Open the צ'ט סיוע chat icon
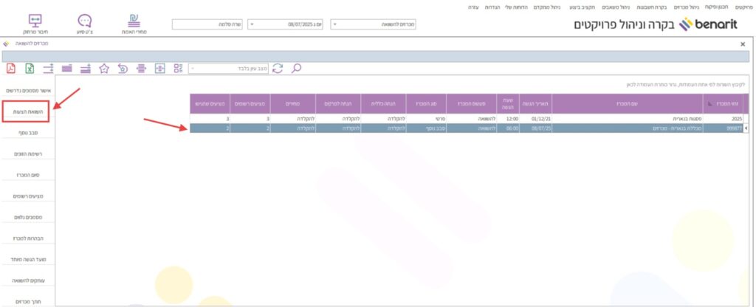This screenshot has width=756, height=307. tap(85, 24)
